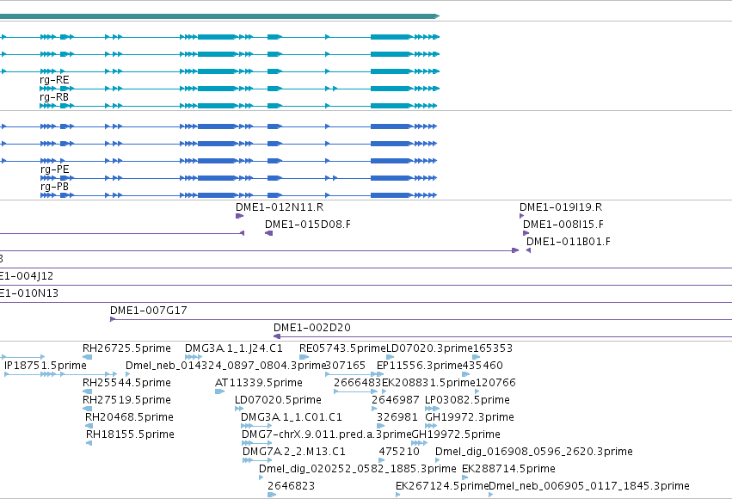Click the glyph under RH20468.5prime
This screenshot has width=732, height=499.
[x=89, y=426]
